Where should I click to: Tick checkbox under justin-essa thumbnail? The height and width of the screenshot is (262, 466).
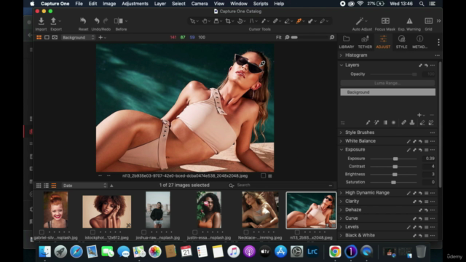click(x=195, y=232)
